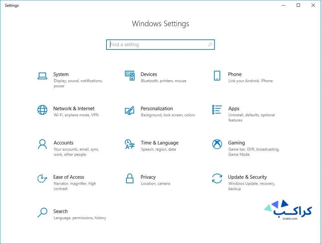Viewport: 321px width, 244px height.
Task: Maximize the Settings window
Action: click(298, 5)
